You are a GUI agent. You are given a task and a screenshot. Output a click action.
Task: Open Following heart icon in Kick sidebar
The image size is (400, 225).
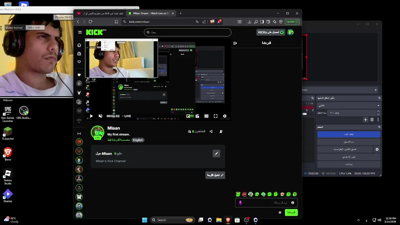[79, 62]
